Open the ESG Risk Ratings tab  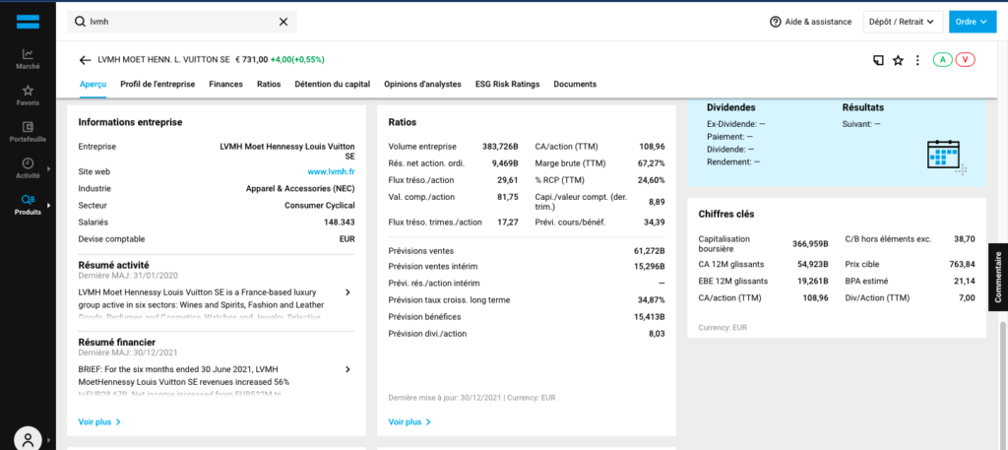pyautogui.click(x=507, y=85)
